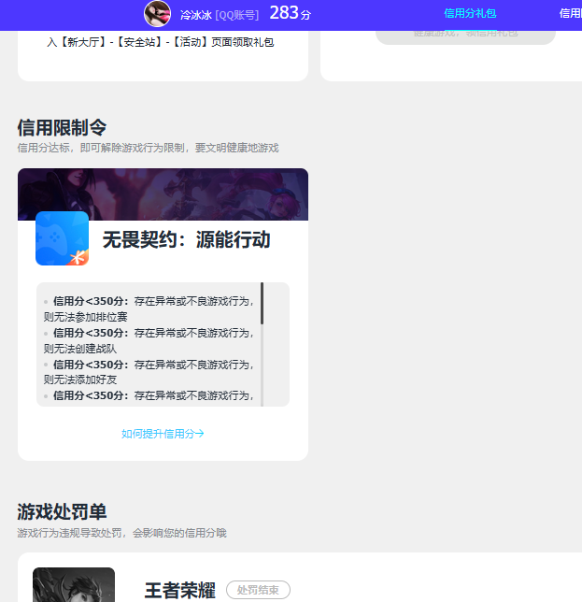Viewport: 582px width, 602px height.
Task: Click the restriction list scrollbar thumb
Action: (262, 303)
